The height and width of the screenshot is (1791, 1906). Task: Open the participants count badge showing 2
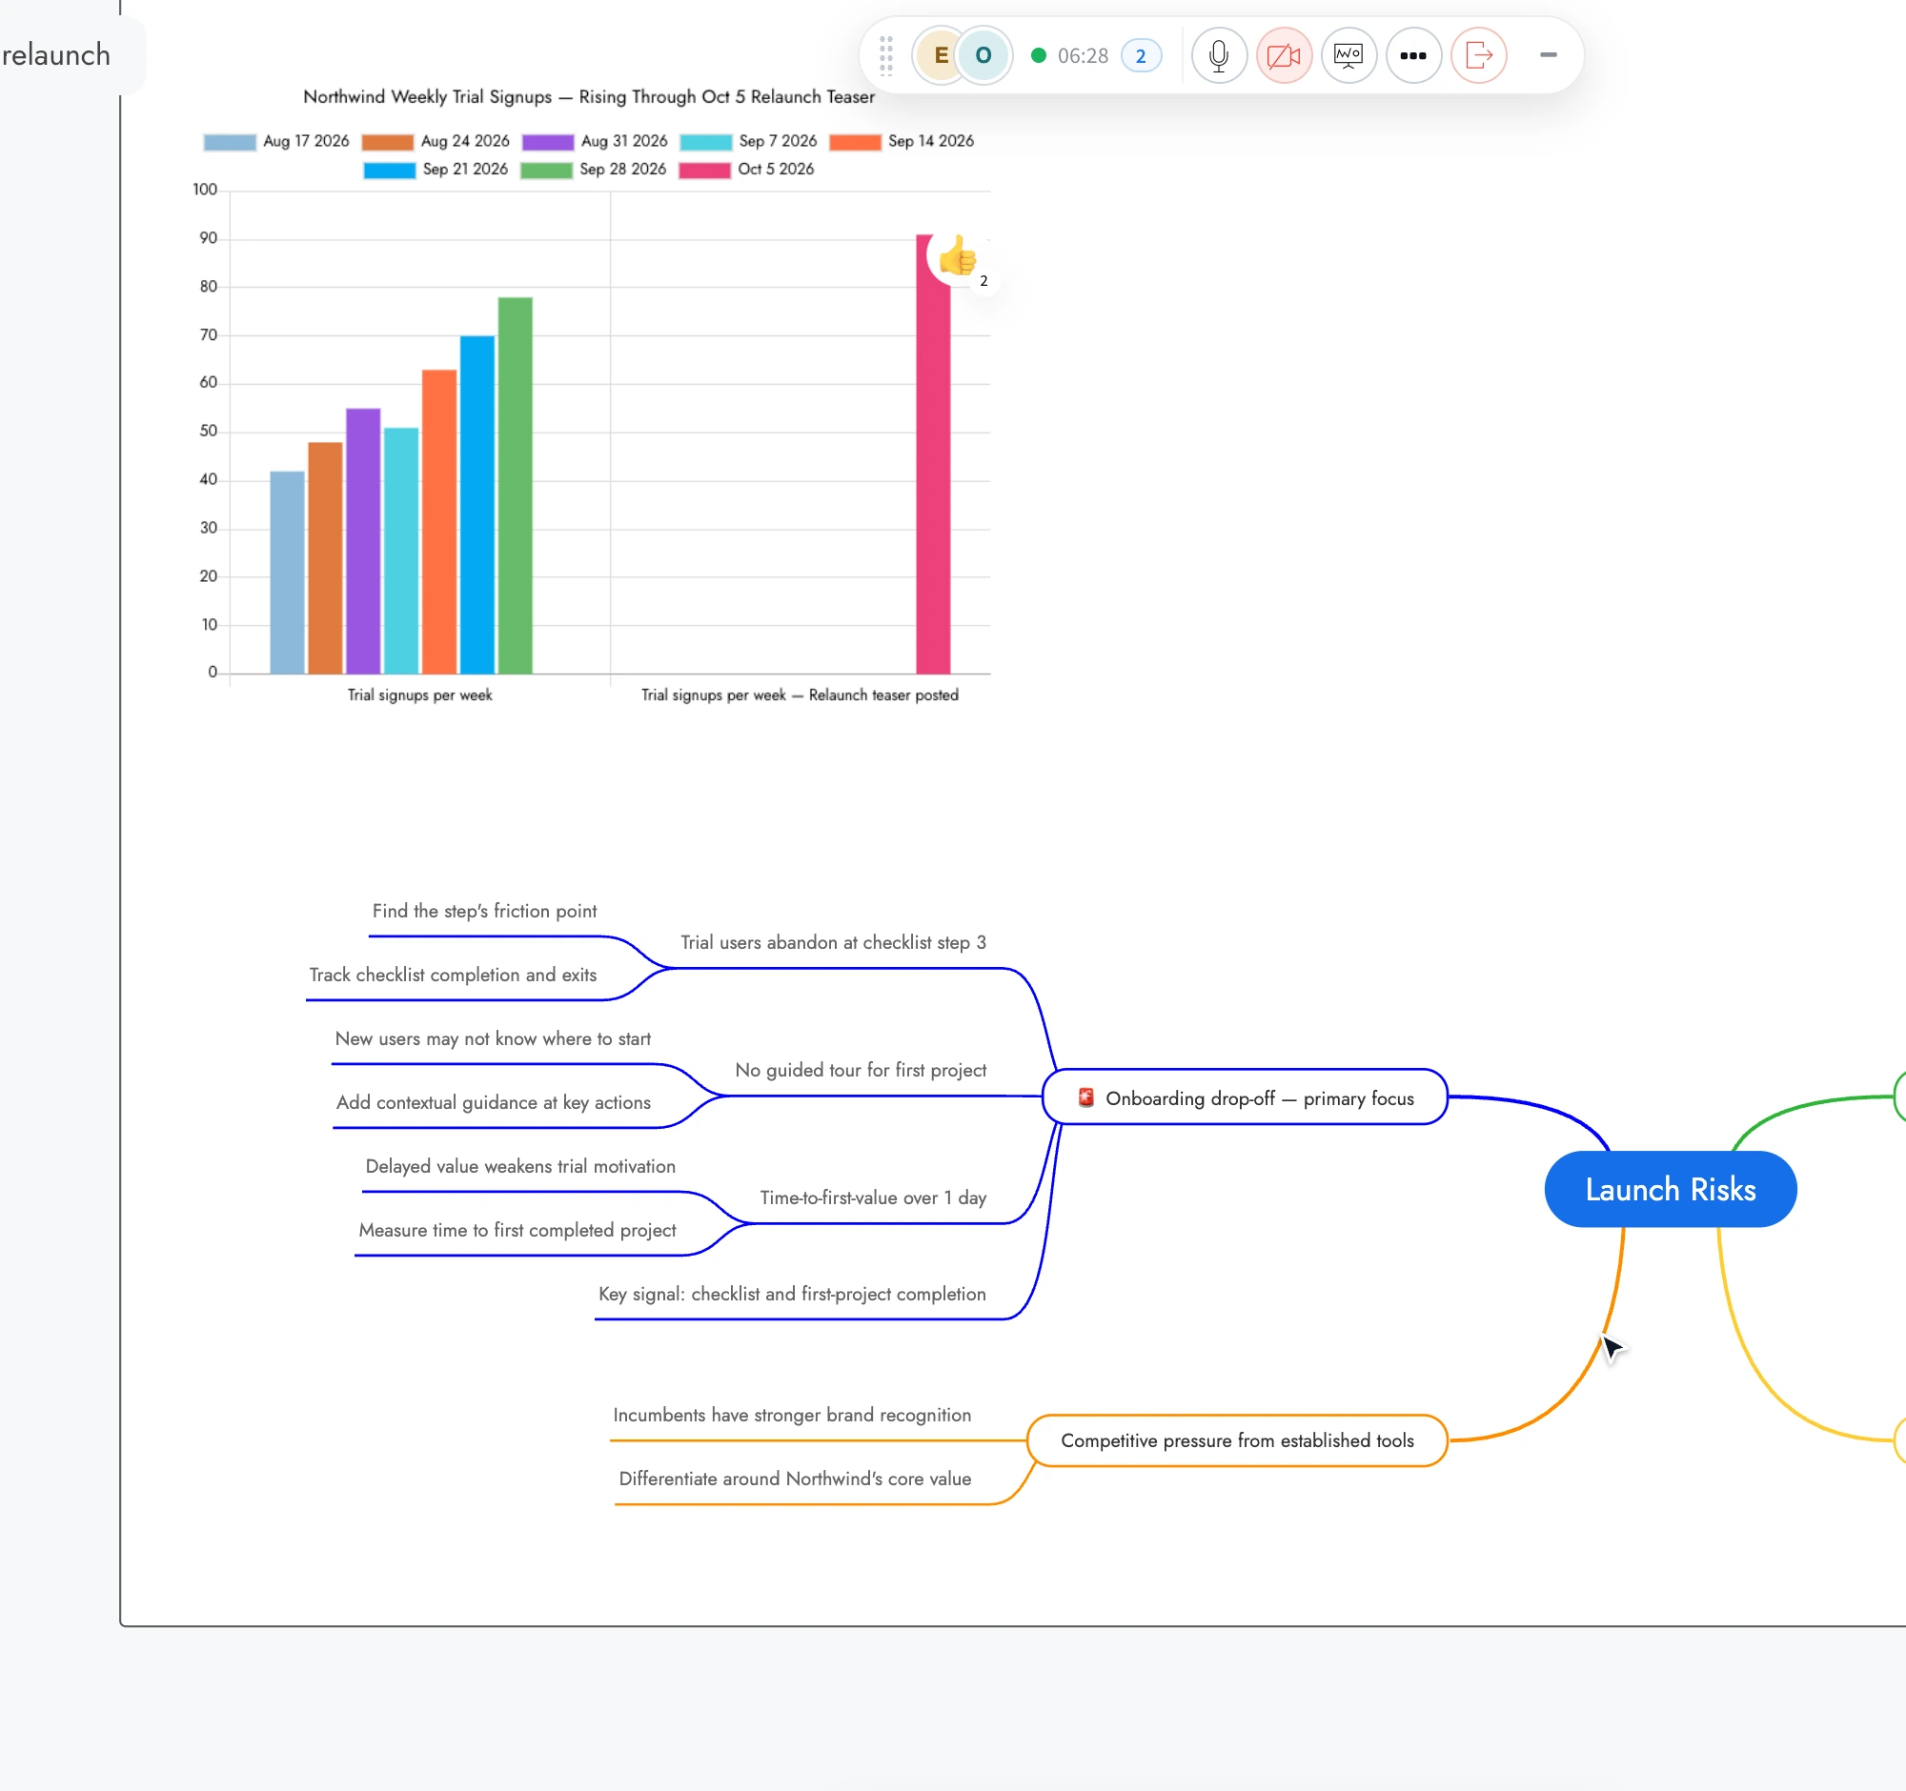pyautogui.click(x=1141, y=55)
